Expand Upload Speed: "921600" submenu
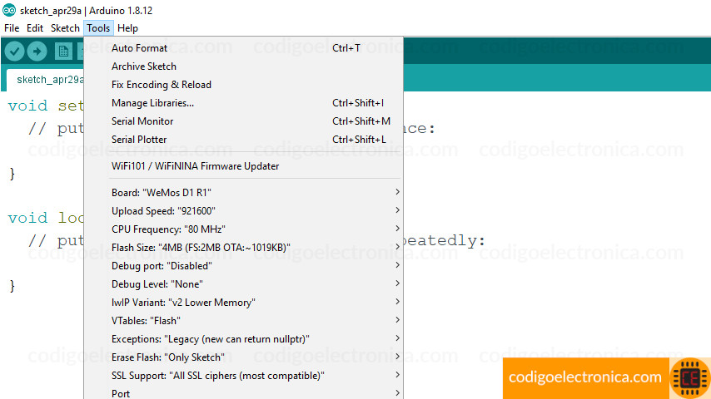The height and width of the screenshot is (399, 711). click(x=243, y=211)
